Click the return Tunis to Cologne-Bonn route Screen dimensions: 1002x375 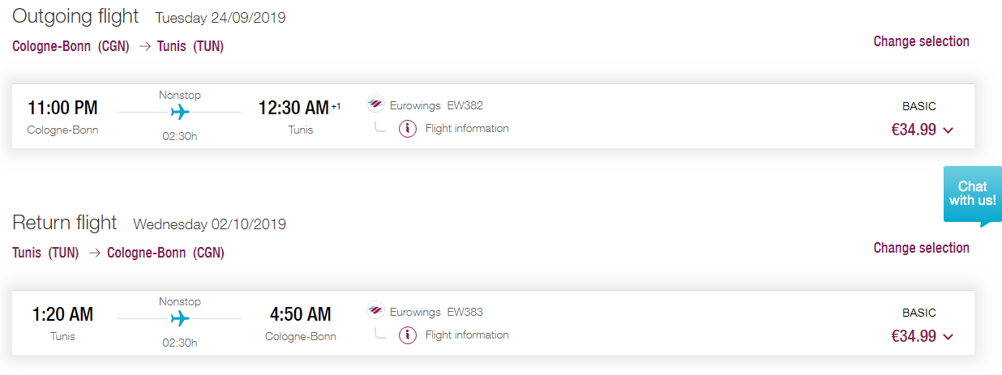[118, 254]
